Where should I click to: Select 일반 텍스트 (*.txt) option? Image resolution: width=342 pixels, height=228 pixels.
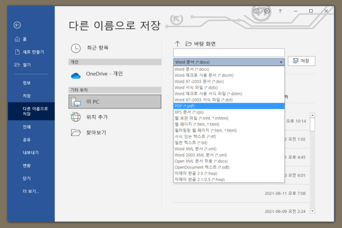229,143
